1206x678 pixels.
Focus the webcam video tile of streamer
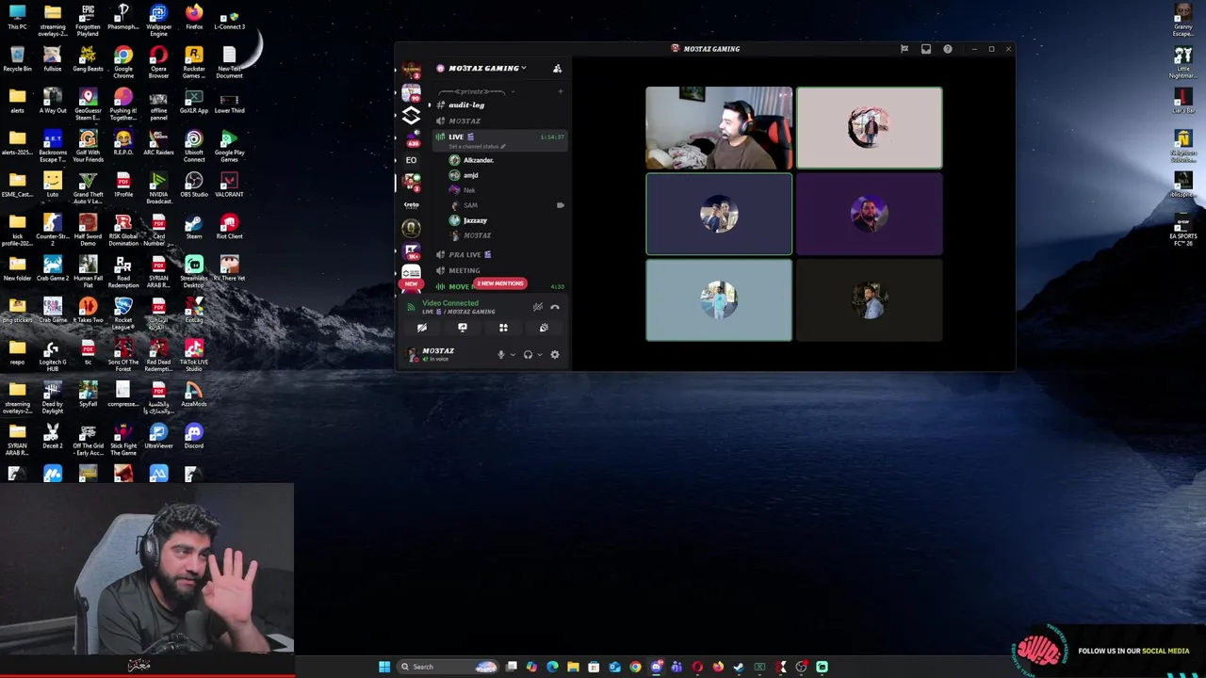coord(719,128)
